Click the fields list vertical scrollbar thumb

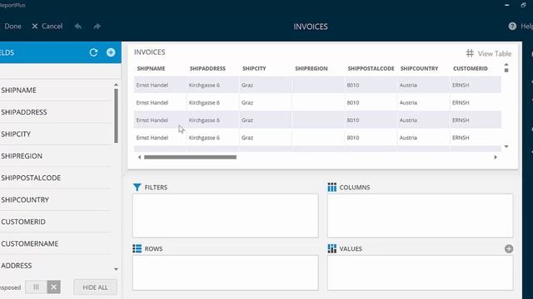[x=116, y=115]
